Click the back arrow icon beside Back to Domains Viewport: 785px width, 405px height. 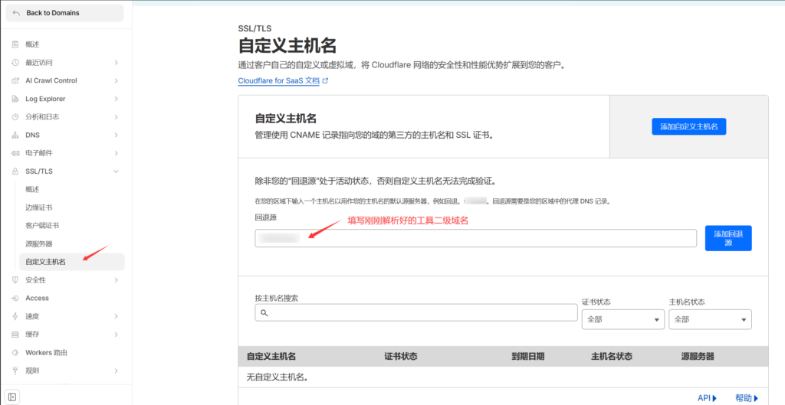coord(16,13)
